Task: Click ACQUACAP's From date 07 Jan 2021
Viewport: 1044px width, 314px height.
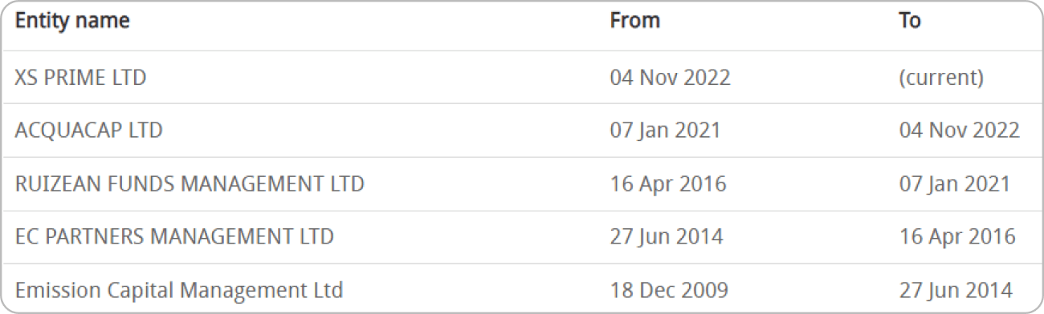Action: click(x=665, y=131)
